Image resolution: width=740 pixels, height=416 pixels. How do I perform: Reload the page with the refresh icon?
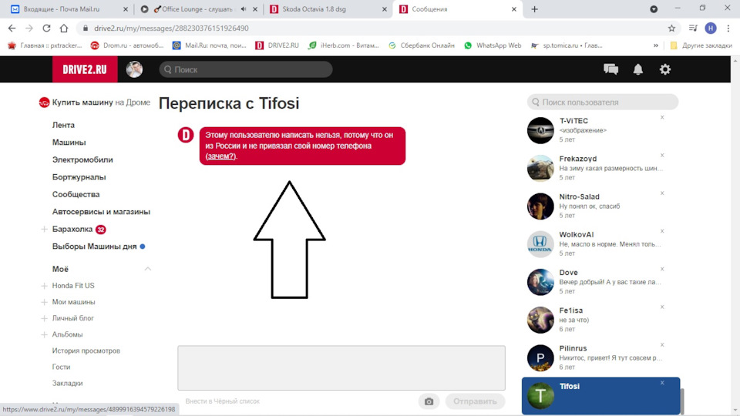pos(46,28)
